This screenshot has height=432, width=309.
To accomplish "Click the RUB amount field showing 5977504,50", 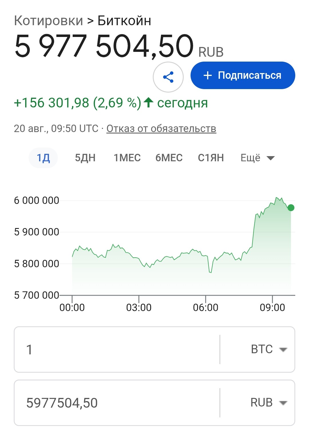I will click(x=117, y=403).
